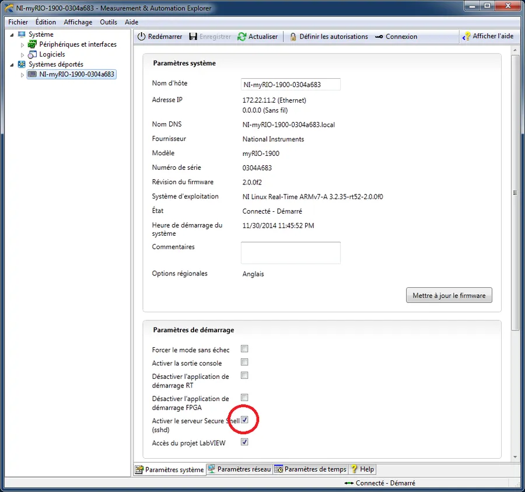Screen dimensions: 525x492
Task: Collapse the Systèmes déportés node
Action: (x=12, y=65)
